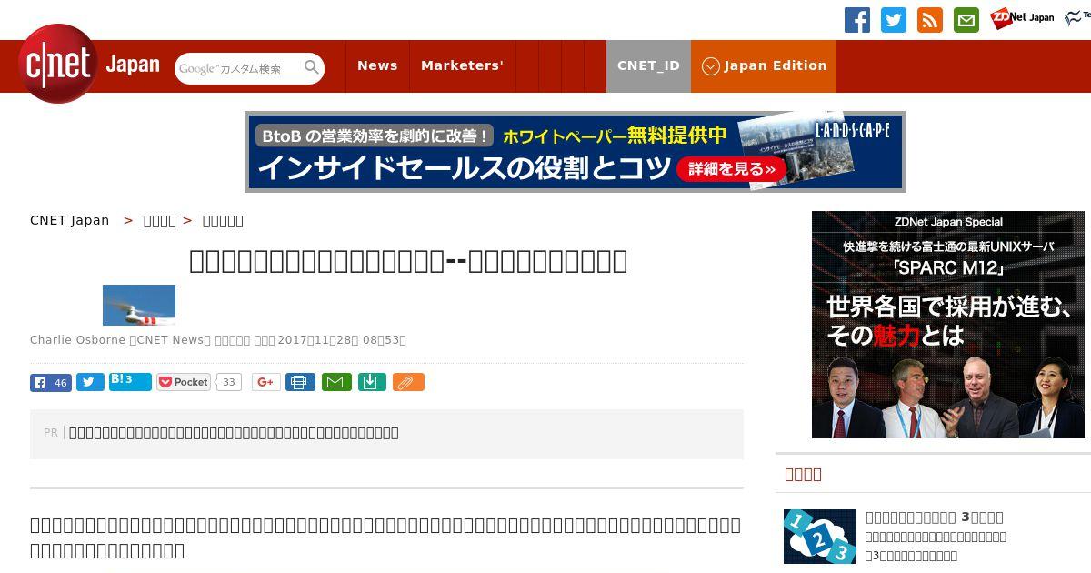Open the SPARC M12 ZDNet Special ad
1091x573 pixels.
tap(948, 325)
